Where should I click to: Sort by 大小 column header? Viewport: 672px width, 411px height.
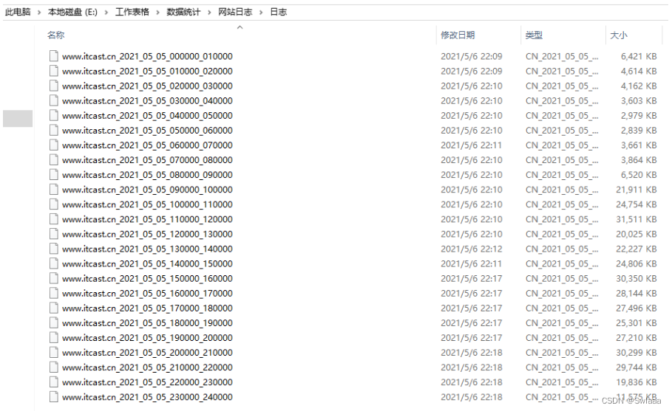[x=619, y=35]
